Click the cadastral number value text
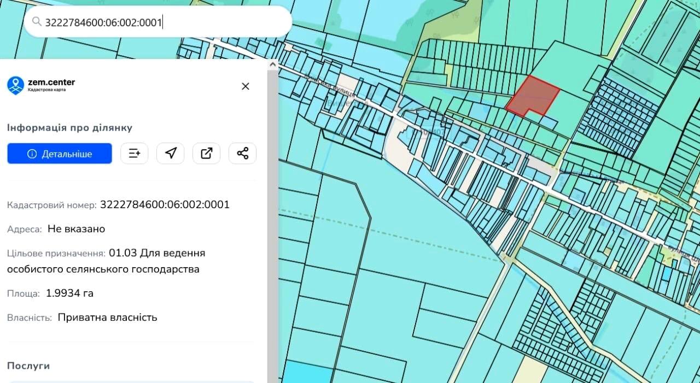This screenshot has width=700, height=383. tap(165, 205)
